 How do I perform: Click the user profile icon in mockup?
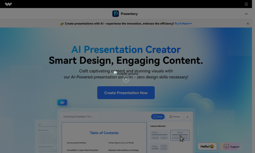click(187, 116)
